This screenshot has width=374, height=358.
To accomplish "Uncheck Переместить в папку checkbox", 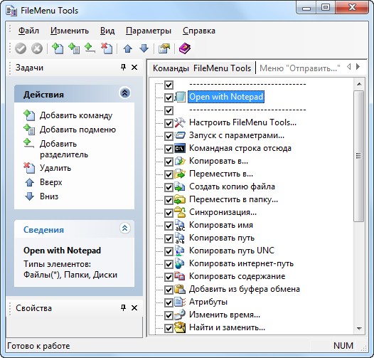I will [x=169, y=200].
